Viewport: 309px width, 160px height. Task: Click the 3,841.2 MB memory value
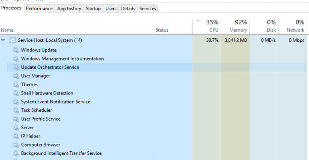pyautogui.click(x=236, y=40)
